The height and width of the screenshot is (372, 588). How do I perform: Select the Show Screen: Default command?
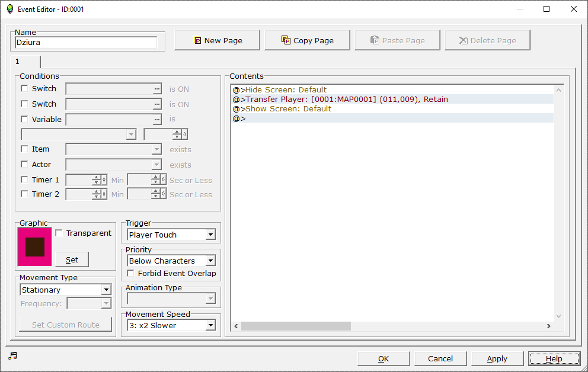pos(392,108)
